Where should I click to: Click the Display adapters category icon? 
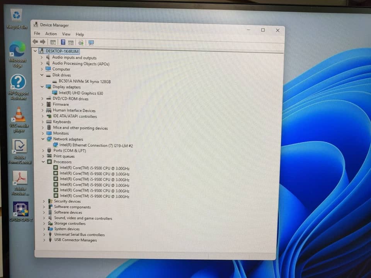[x=49, y=87]
